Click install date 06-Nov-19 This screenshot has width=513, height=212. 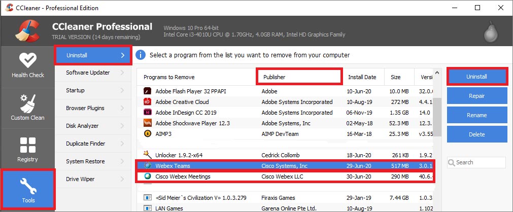pyautogui.click(x=359, y=113)
